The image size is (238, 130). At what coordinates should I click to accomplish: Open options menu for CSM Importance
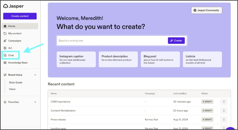tap(224, 102)
